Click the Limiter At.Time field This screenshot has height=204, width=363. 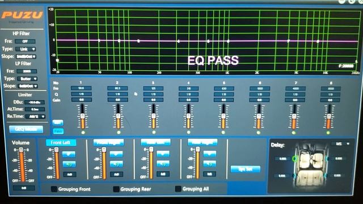click(x=35, y=109)
